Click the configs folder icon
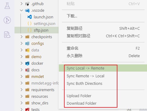The width and height of the screenshot is (147, 111). click(27, 43)
